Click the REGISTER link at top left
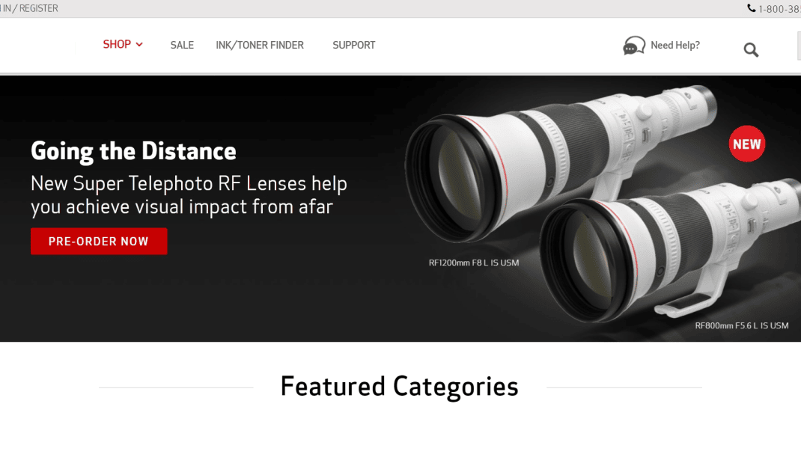 (x=39, y=8)
